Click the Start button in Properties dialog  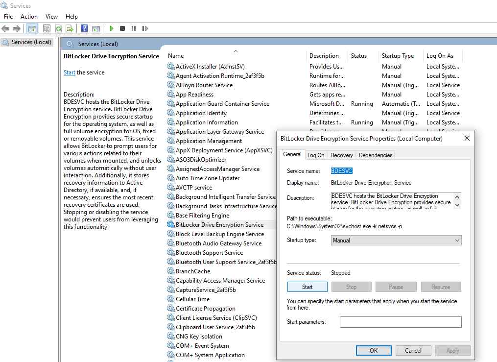click(x=307, y=287)
